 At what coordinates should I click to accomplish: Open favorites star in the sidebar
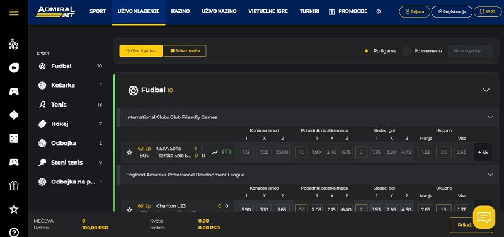(14, 209)
